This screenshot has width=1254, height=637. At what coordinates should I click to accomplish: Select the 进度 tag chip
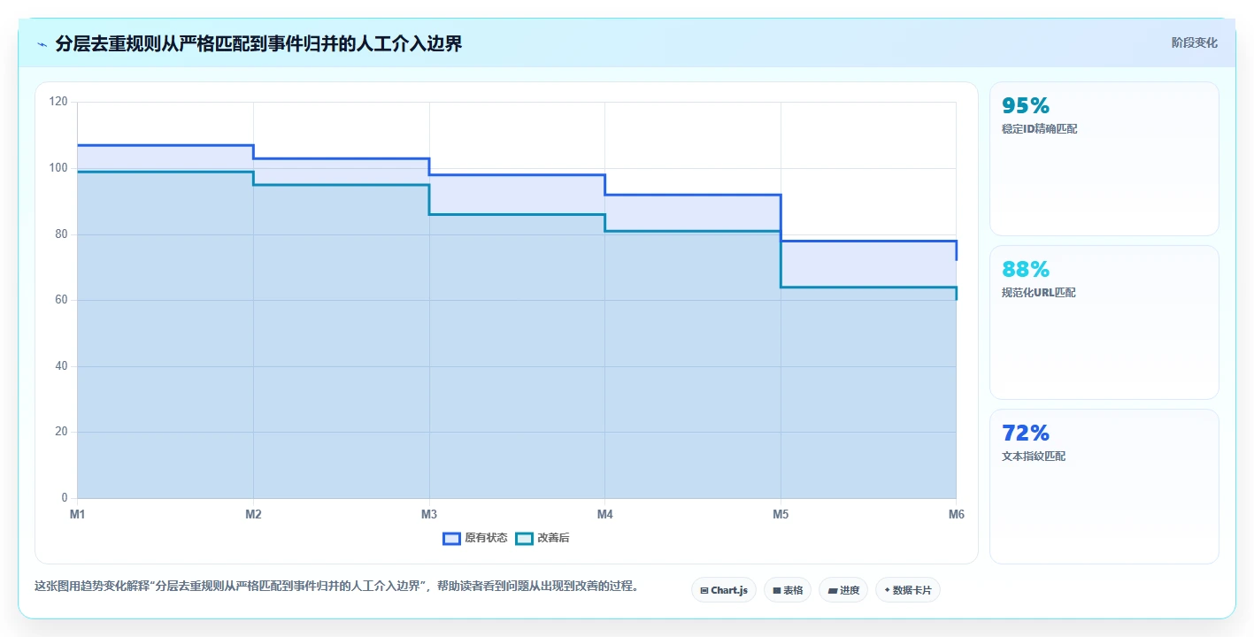click(x=842, y=590)
